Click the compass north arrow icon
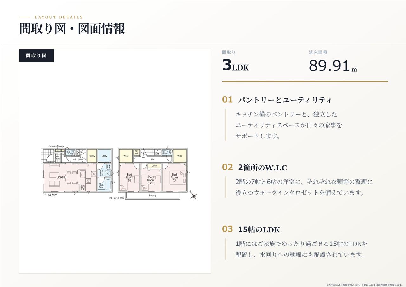406x287 pixels. [x=193, y=196]
